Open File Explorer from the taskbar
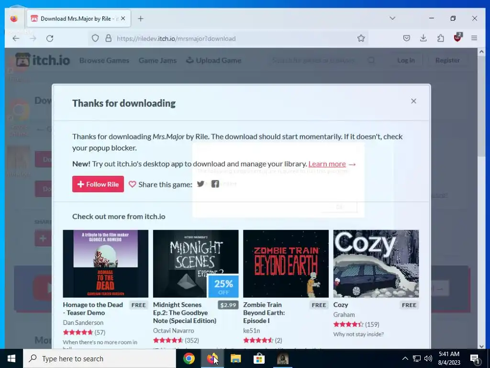 pyautogui.click(x=235, y=358)
